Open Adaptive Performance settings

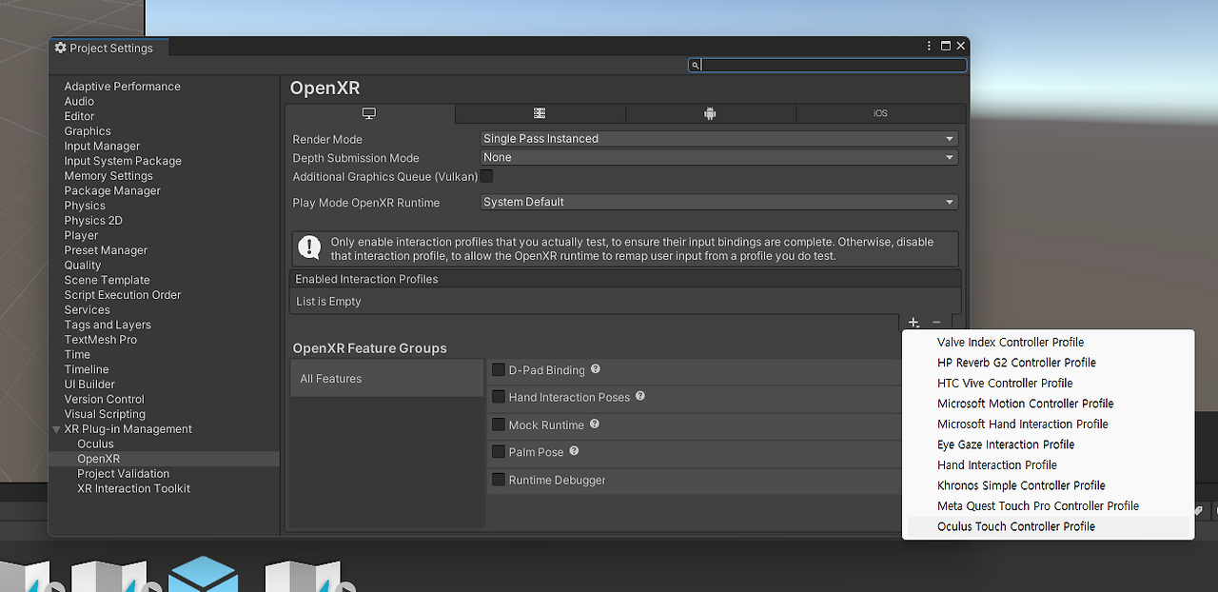122,87
